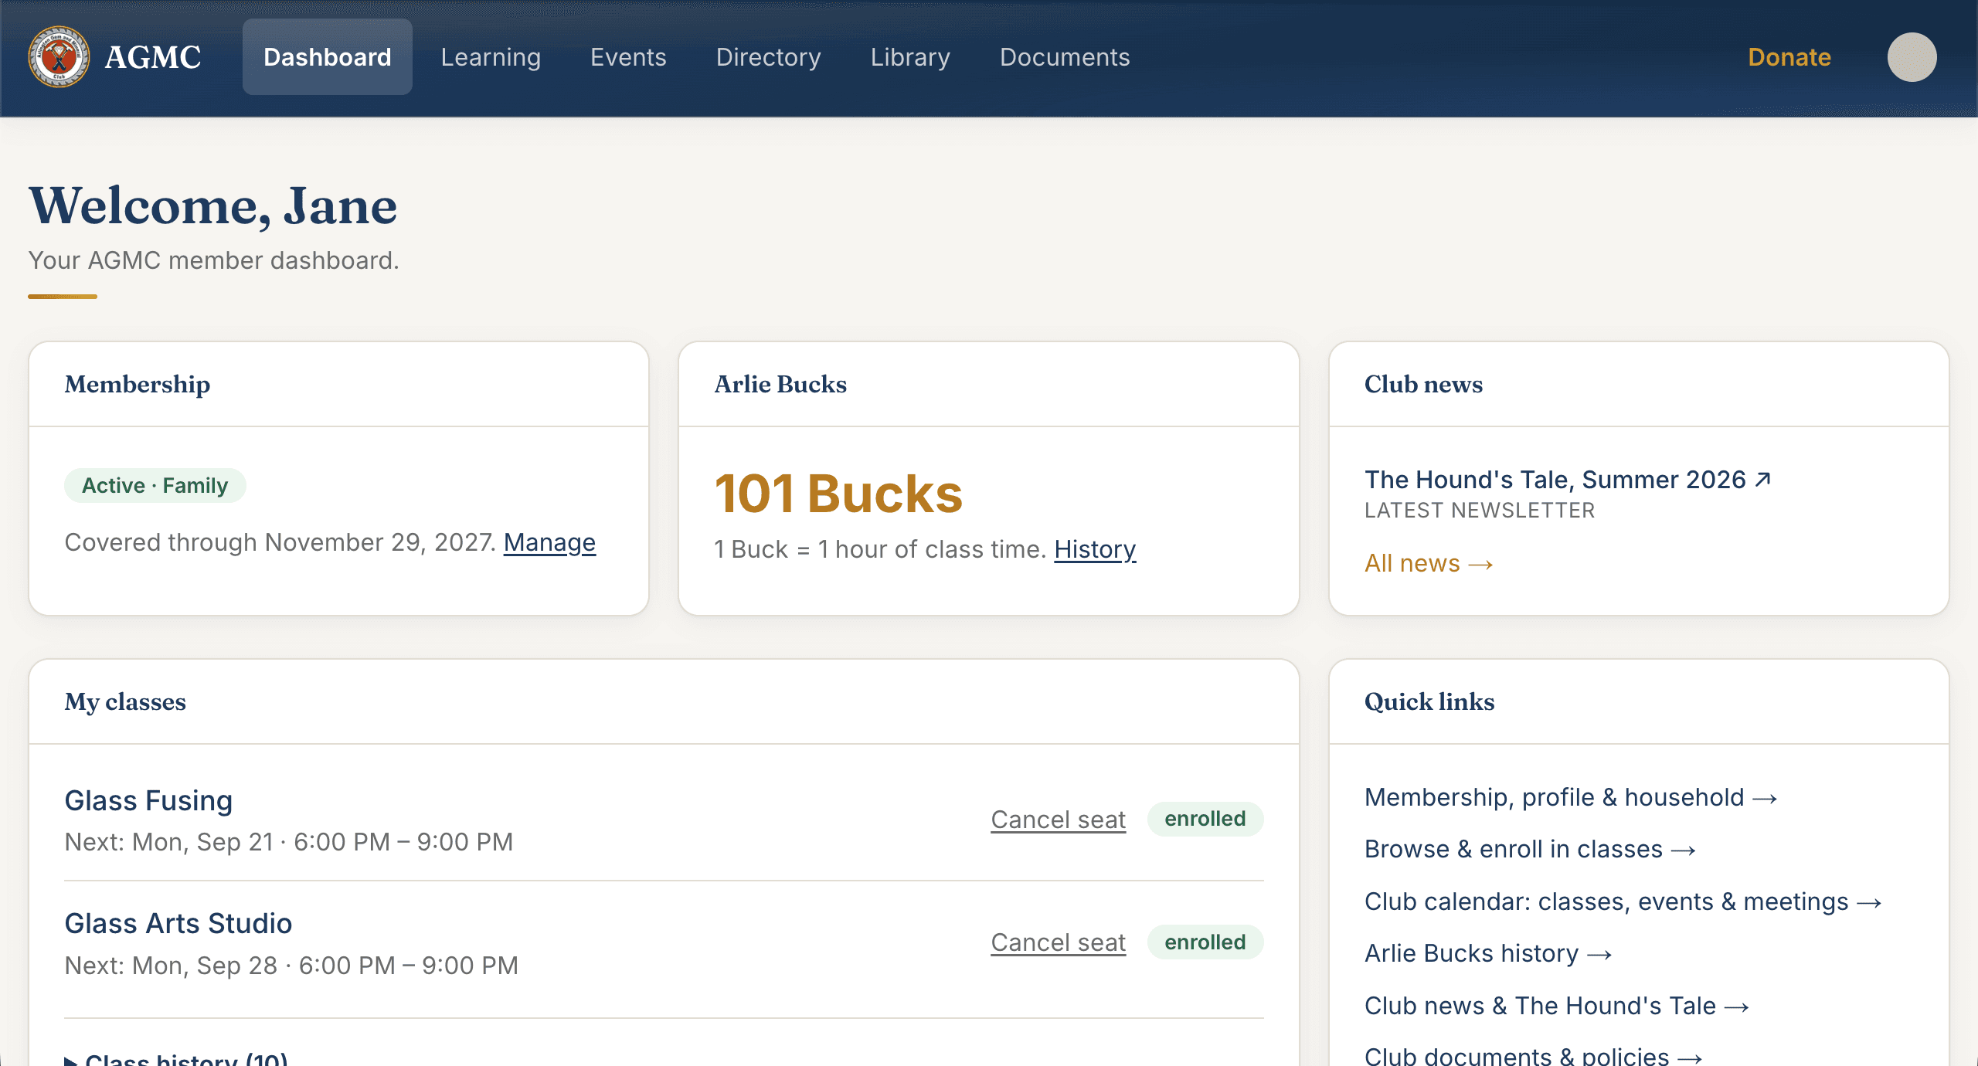
Task: Click the AGMC club logo icon
Action: click(x=59, y=57)
